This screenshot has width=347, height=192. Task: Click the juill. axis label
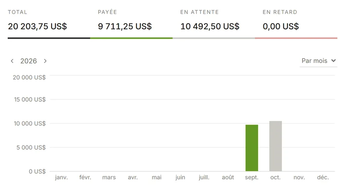tap(204, 177)
